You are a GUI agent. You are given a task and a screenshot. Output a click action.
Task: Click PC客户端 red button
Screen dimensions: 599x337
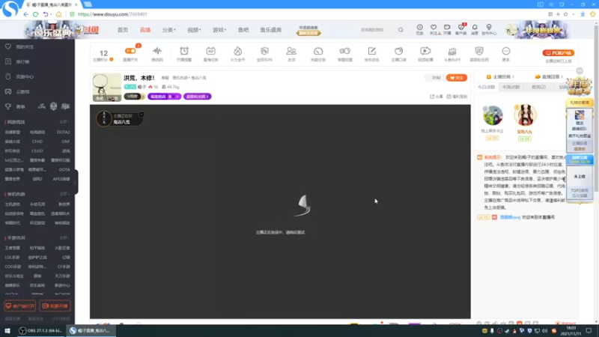558,52
